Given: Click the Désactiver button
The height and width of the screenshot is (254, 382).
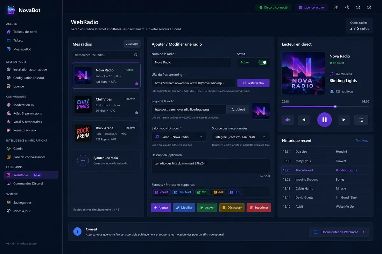Looking at the screenshot, I should (232, 208).
